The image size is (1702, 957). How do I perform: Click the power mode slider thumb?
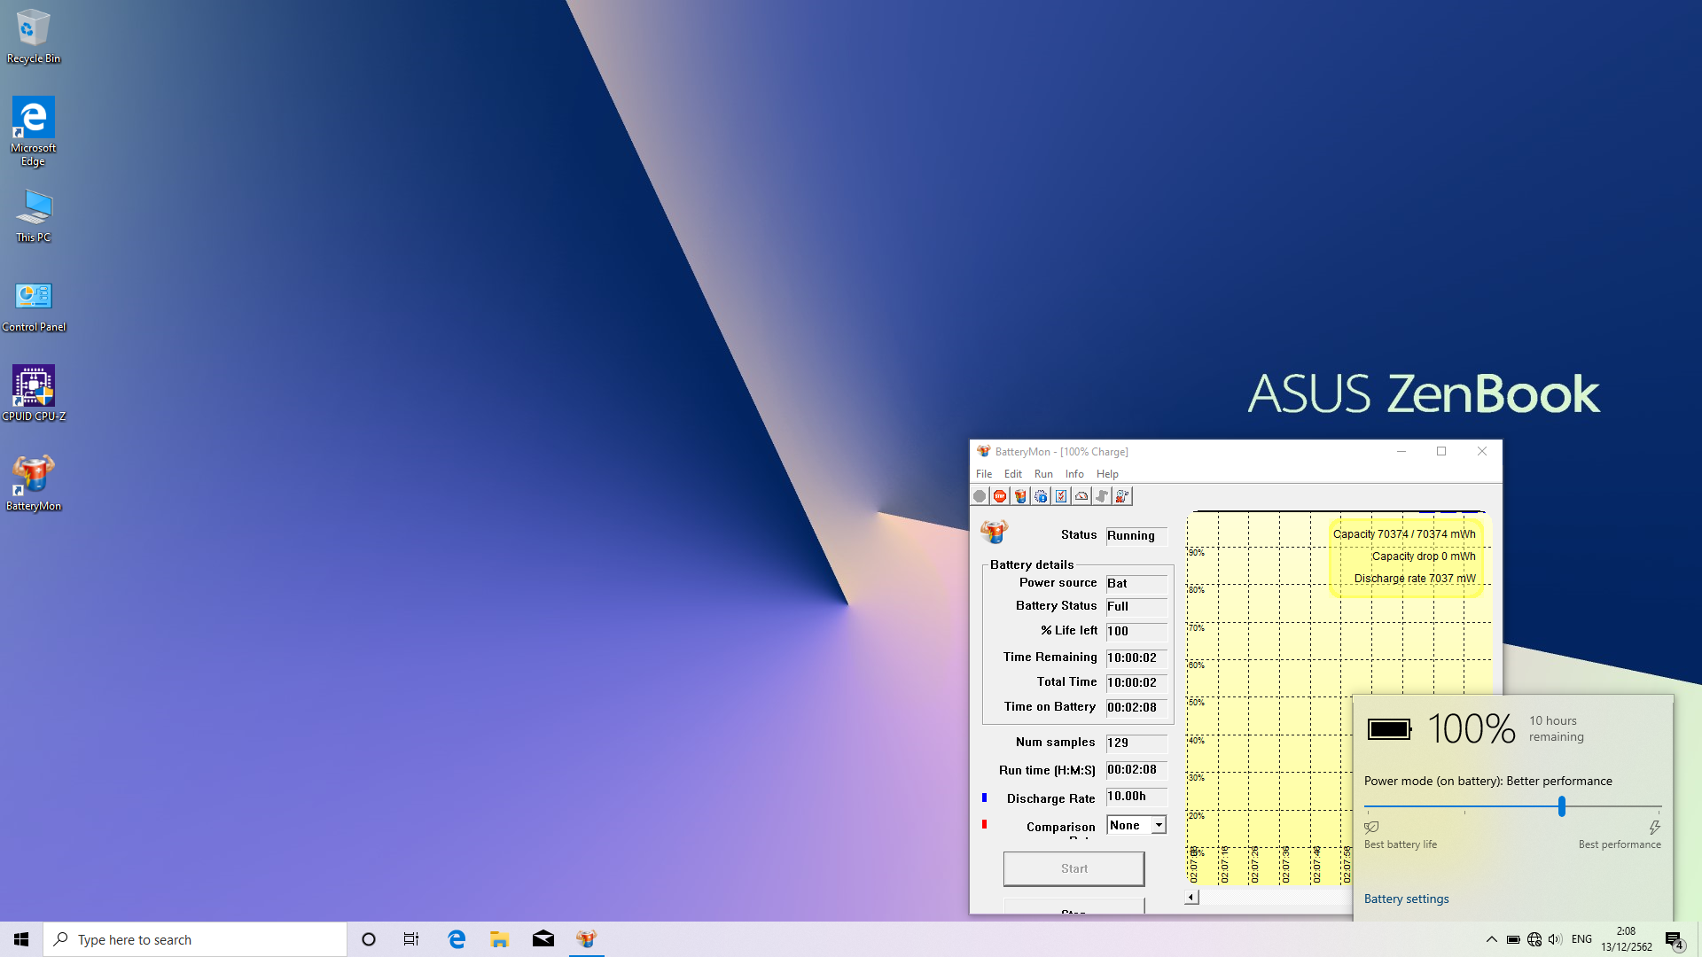[x=1562, y=806]
